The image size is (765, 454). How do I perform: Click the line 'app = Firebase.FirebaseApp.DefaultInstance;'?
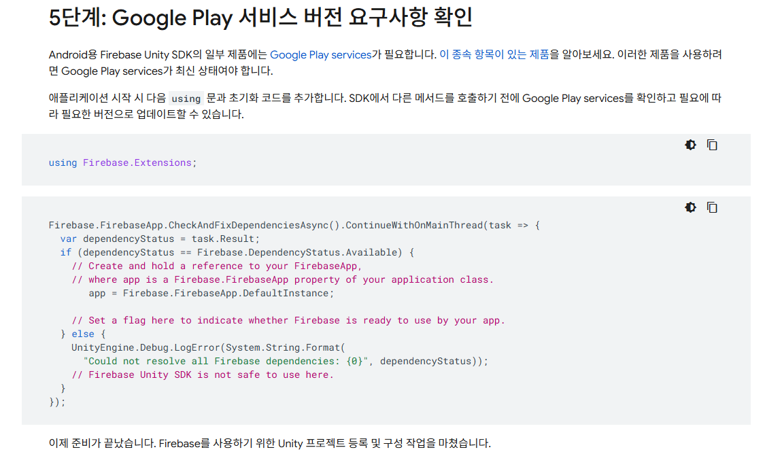pyautogui.click(x=211, y=294)
